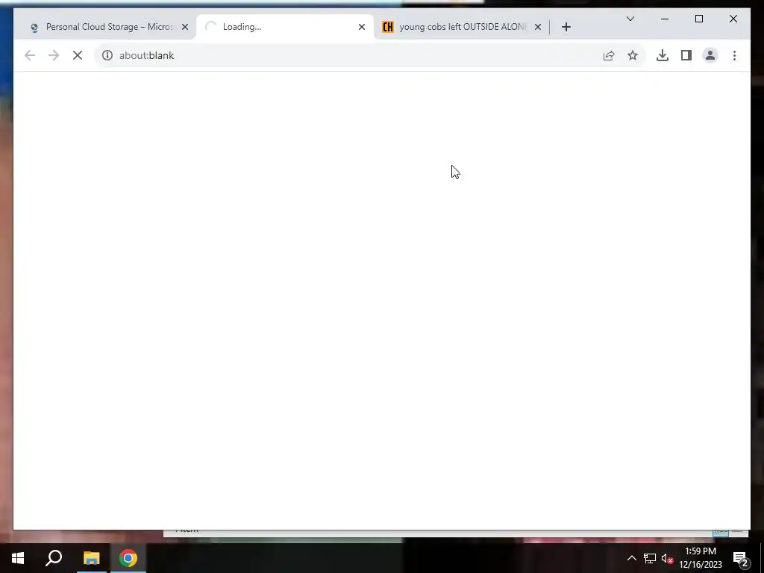View site information icon
The height and width of the screenshot is (573, 764).
pyautogui.click(x=107, y=55)
